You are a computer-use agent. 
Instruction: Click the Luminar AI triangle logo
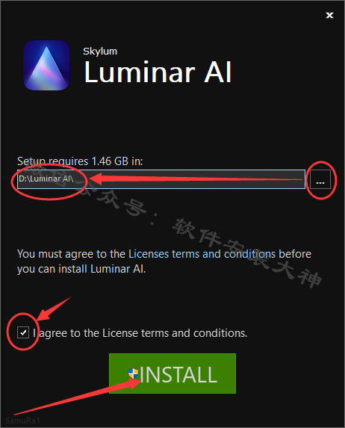tap(46, 65)
